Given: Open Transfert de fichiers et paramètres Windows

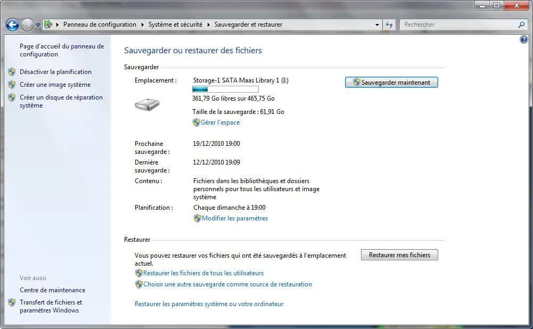Looking at the screenshot, I should [x=51, y=306].
